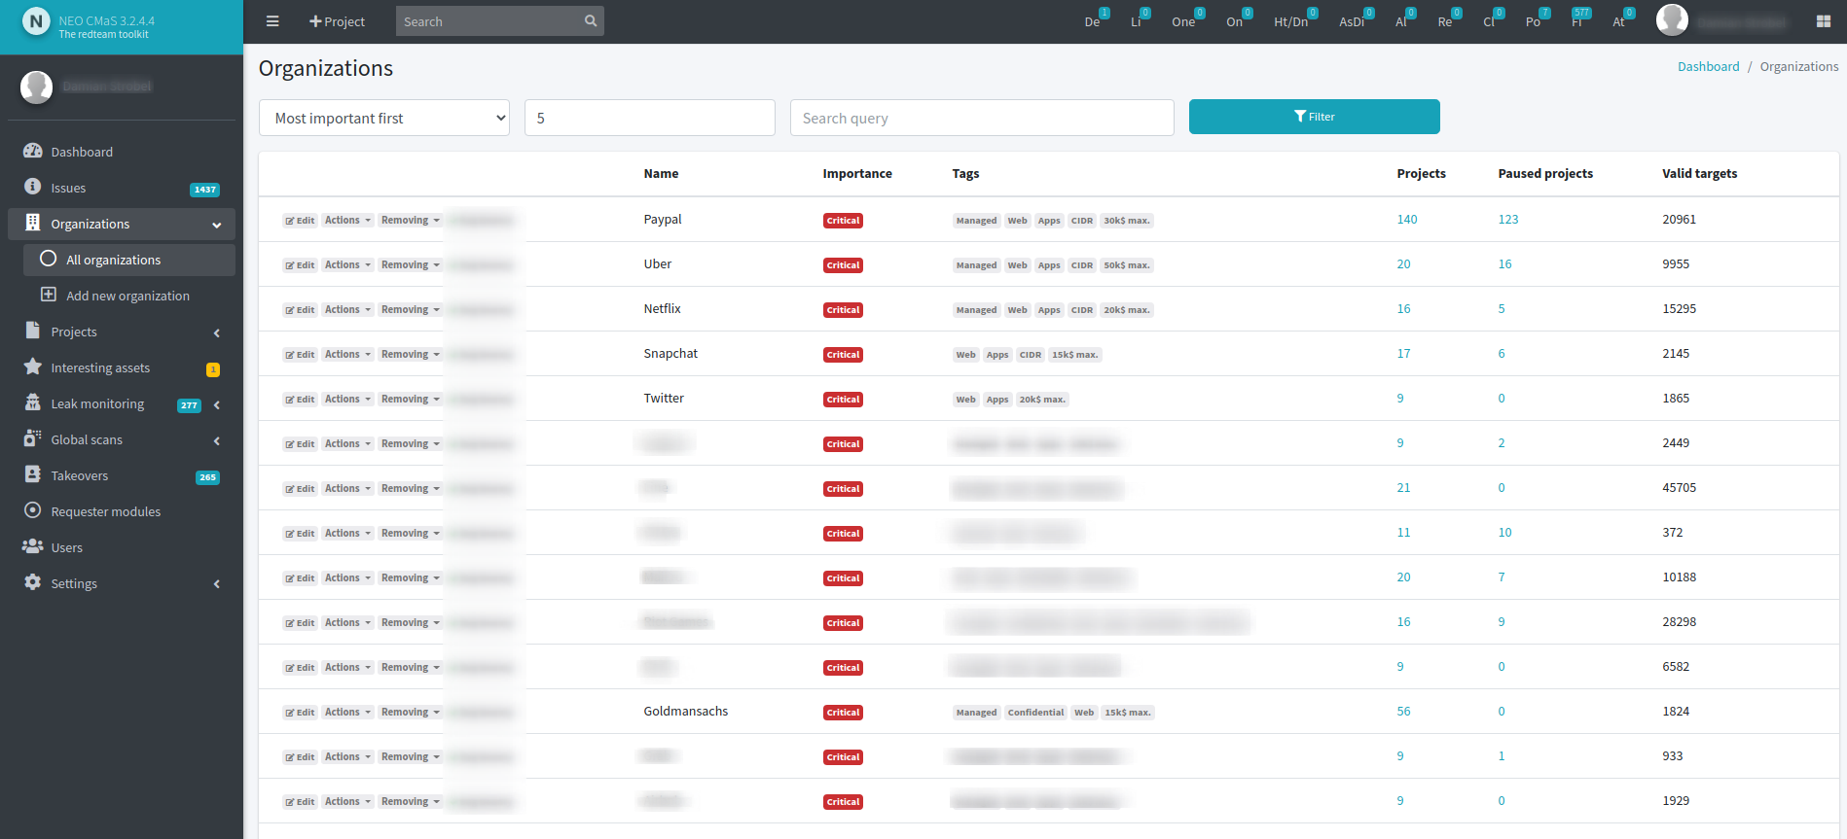Click the Settings gear icon in sidebar

pos(33,582)
